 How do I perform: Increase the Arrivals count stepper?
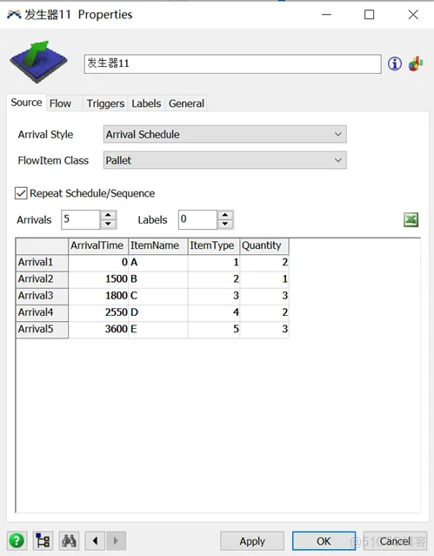[109, 215]
